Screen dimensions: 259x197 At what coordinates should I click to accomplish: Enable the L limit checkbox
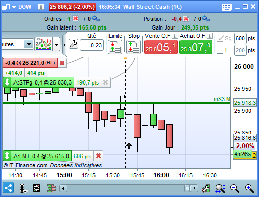pos(220,51)
